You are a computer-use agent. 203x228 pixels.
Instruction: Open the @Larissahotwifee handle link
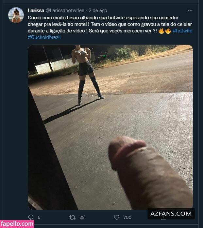[x=65, y=10]
